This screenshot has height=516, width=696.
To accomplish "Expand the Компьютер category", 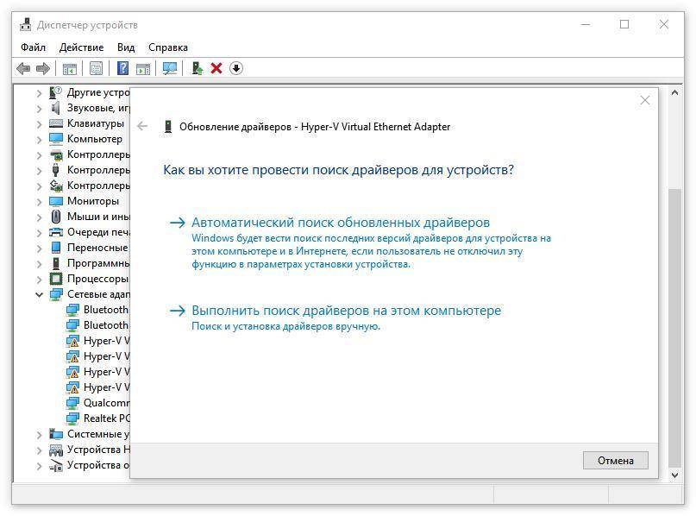I will click(40, 139).
